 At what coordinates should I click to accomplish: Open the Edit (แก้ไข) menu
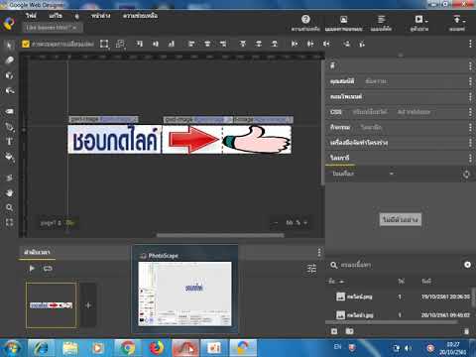tap(56, 16)
